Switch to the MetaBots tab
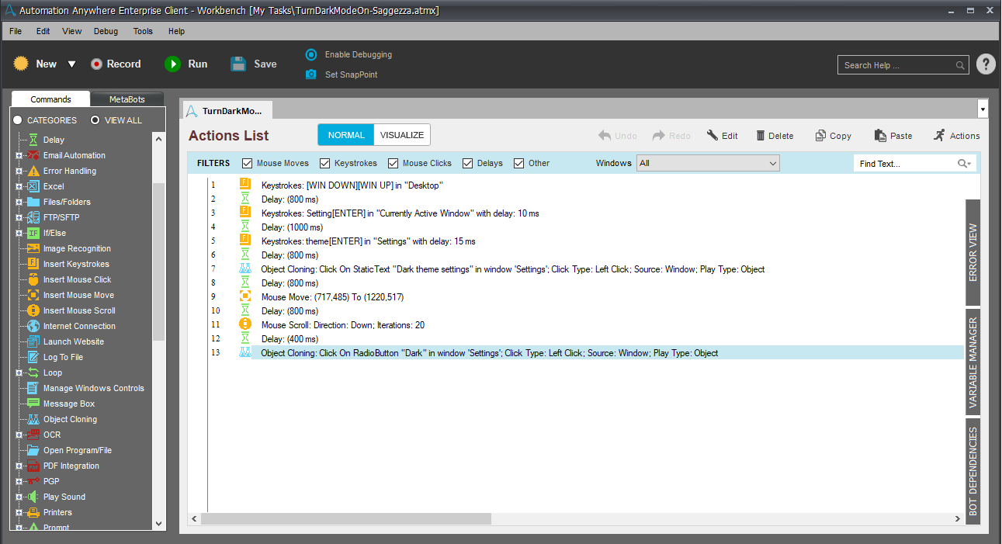The width and height of the screenshot is (1002, 544). tap(127, 99)
